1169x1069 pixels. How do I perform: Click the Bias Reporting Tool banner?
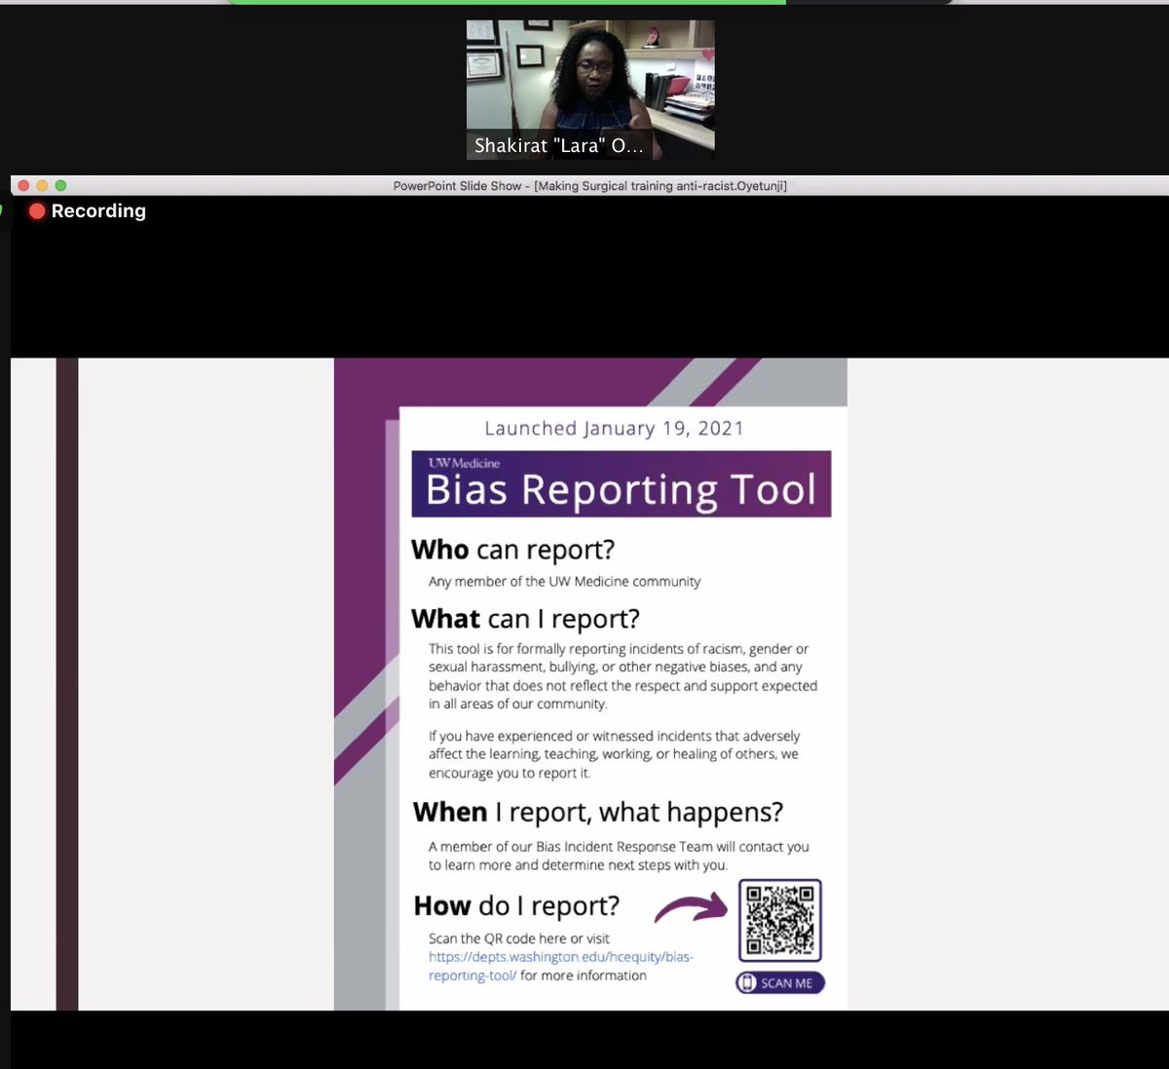[622, 483]
